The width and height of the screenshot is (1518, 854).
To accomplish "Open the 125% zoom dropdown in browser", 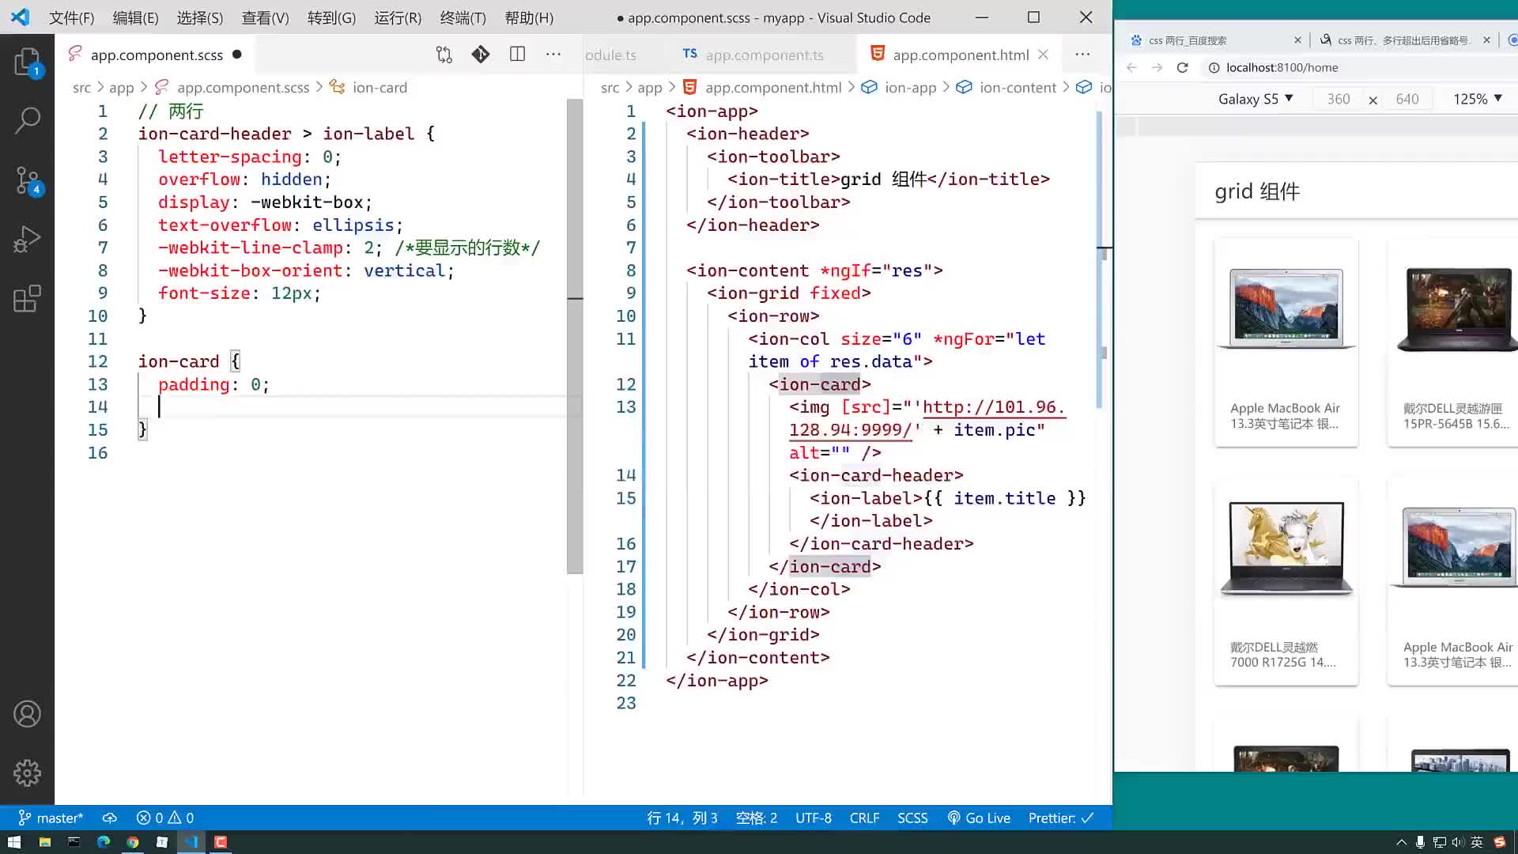I will (1477, 99).
